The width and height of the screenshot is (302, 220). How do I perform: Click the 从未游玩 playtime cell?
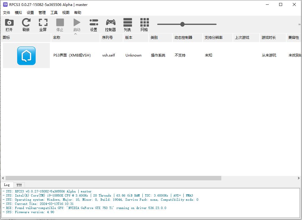[269, 55]
